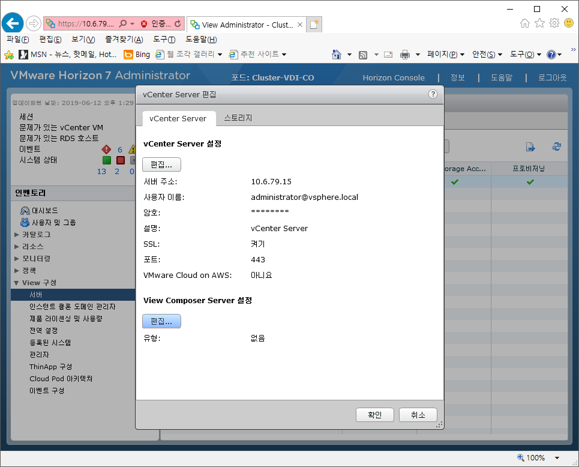The image size is (579, 467).
Task: Switch to the 스토리지 tab
Action: [238, 118]
